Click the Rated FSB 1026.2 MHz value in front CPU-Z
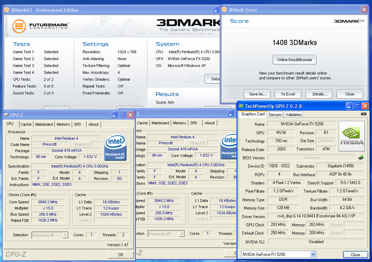The height and width of the screenshot is (262, 372). pyautogui.click(x=48, y=220)
